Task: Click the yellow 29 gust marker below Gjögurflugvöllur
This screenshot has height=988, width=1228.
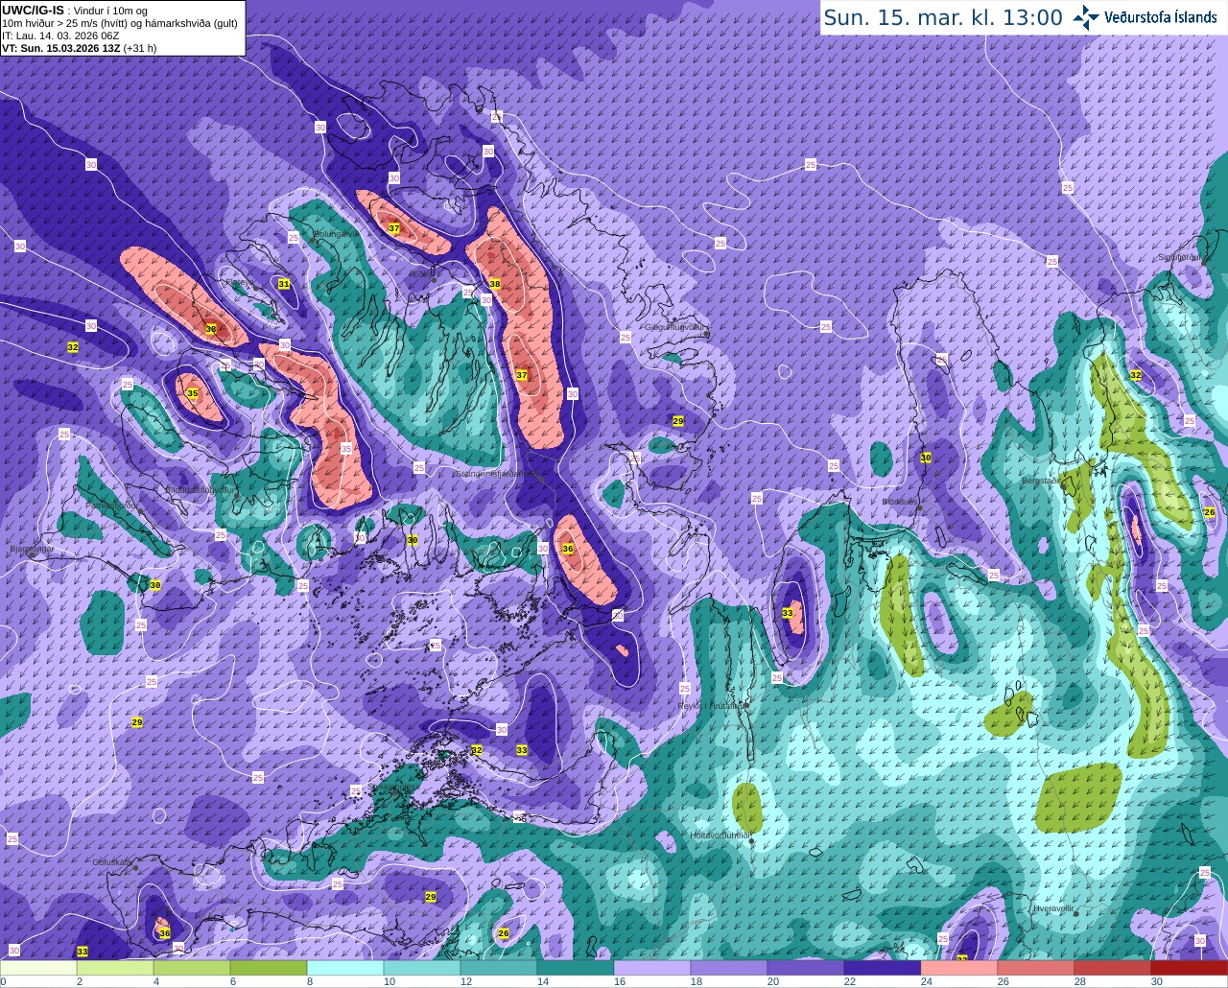Action: pyautogui.click(x=678, y=421)
